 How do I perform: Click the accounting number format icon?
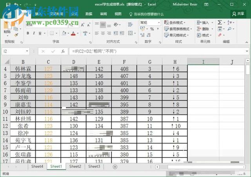click(142, 29)
